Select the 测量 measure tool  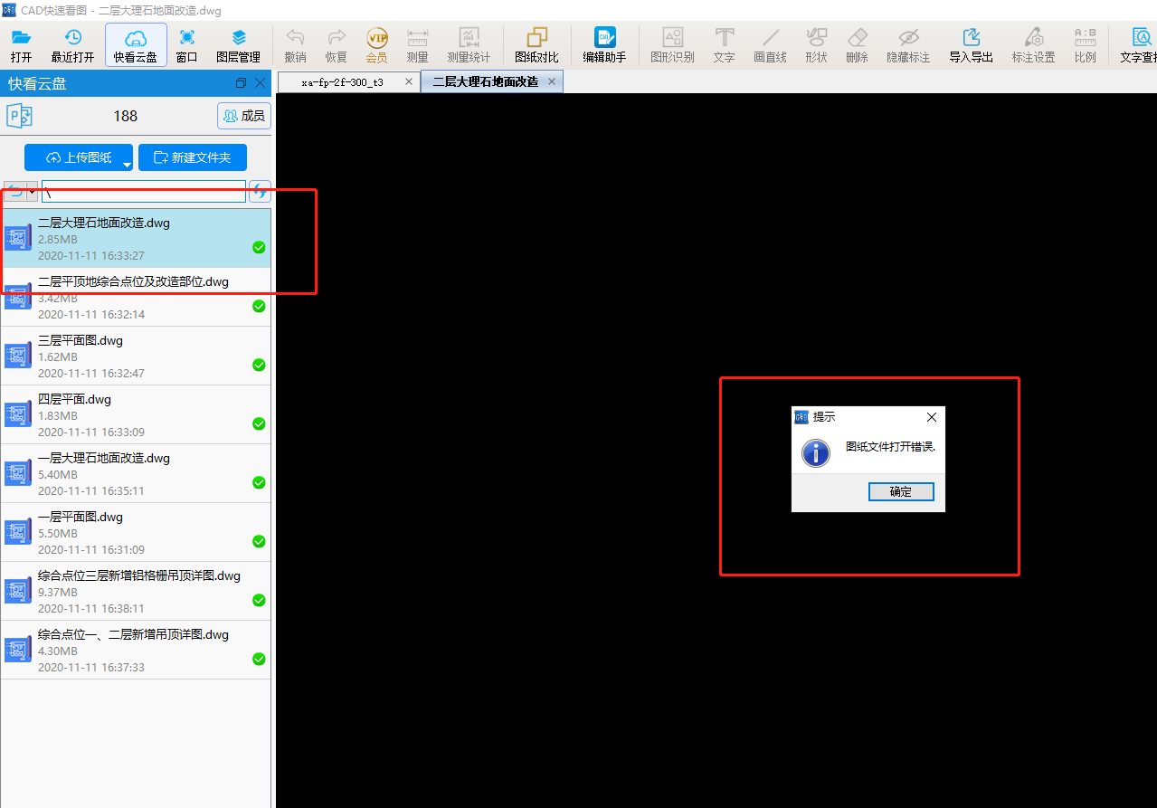417,45
